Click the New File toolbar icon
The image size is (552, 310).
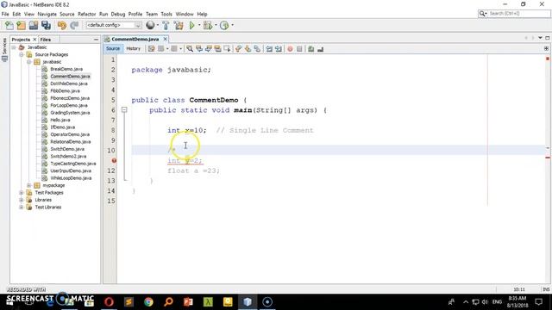(9, 25)
